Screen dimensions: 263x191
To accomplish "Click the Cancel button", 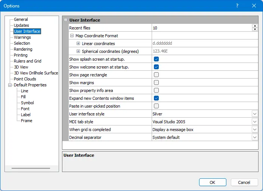I will click(244, 182).
